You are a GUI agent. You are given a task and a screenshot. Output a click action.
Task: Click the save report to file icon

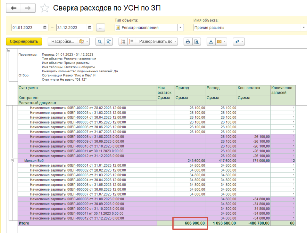(211, 42)
